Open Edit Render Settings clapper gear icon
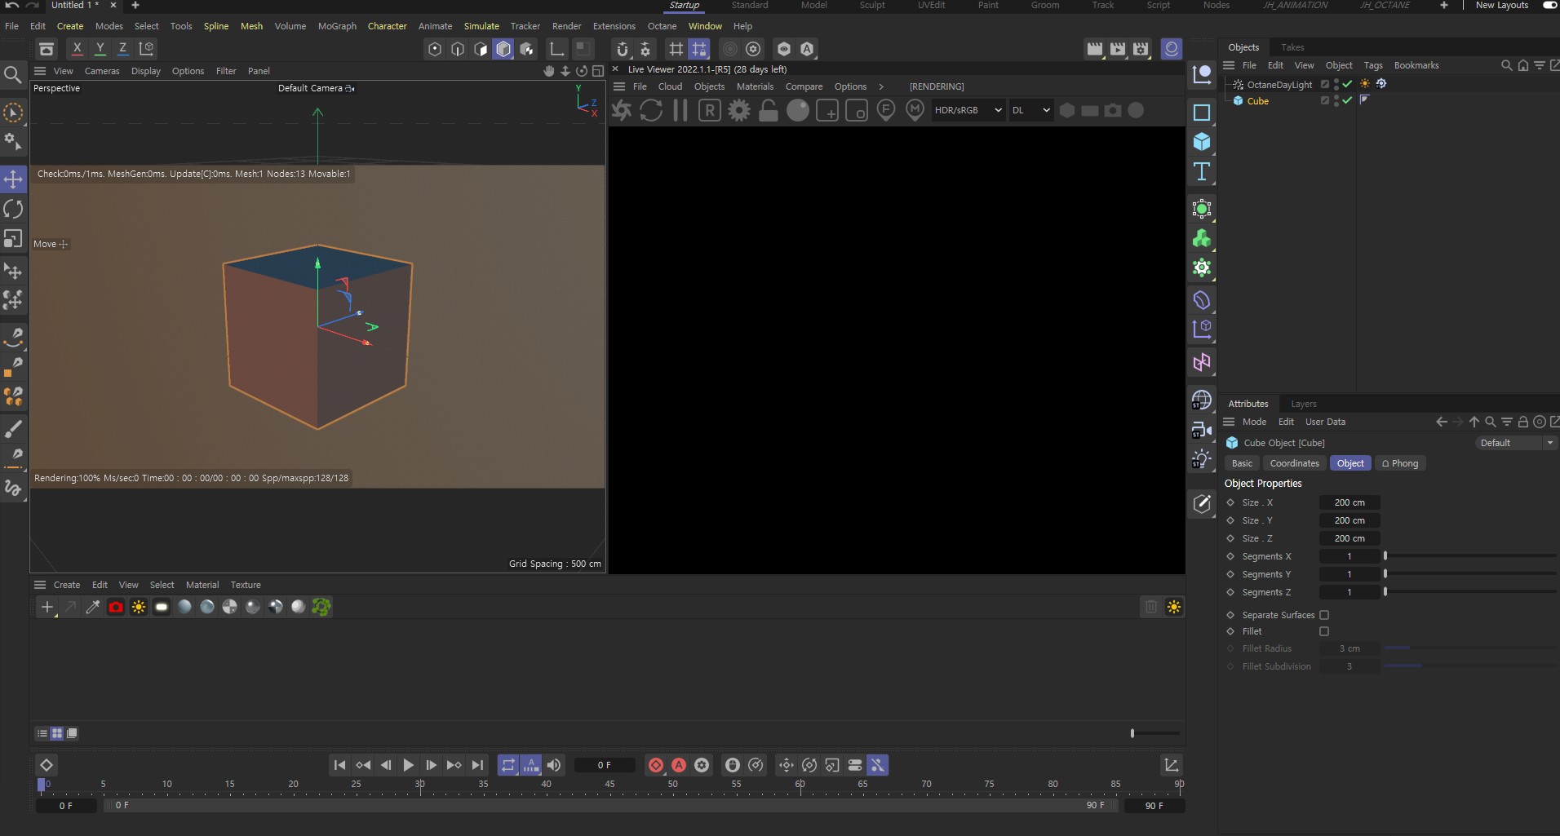This screenshot has height=836, width=1560. (1141, 49)
